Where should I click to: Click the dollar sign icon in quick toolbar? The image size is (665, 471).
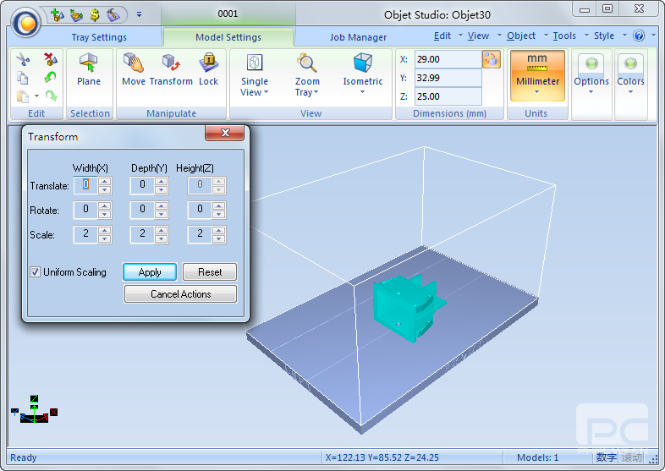[x=95, y=14]
